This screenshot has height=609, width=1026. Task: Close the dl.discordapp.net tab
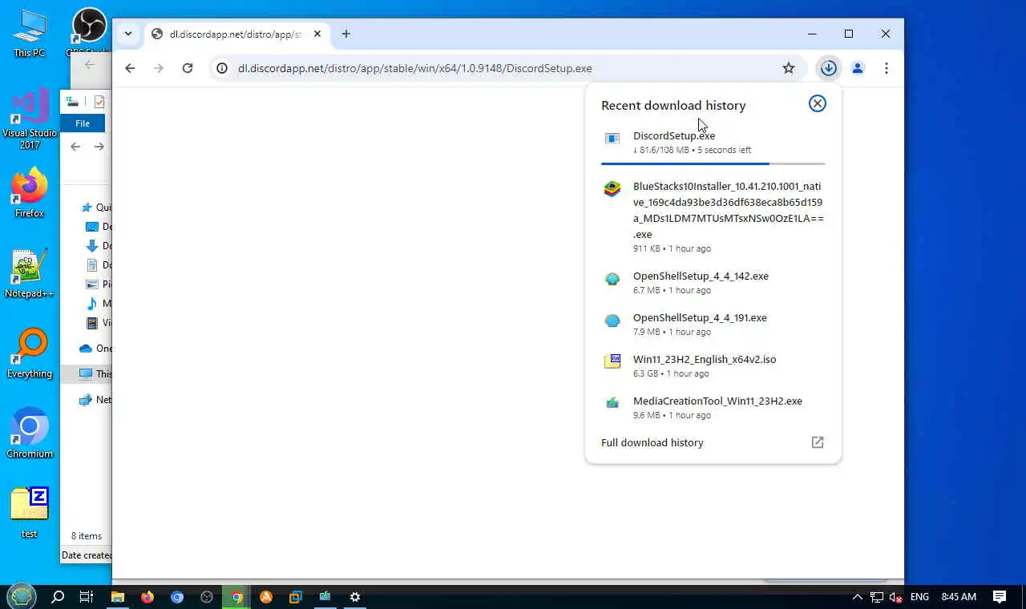[317, 34]
